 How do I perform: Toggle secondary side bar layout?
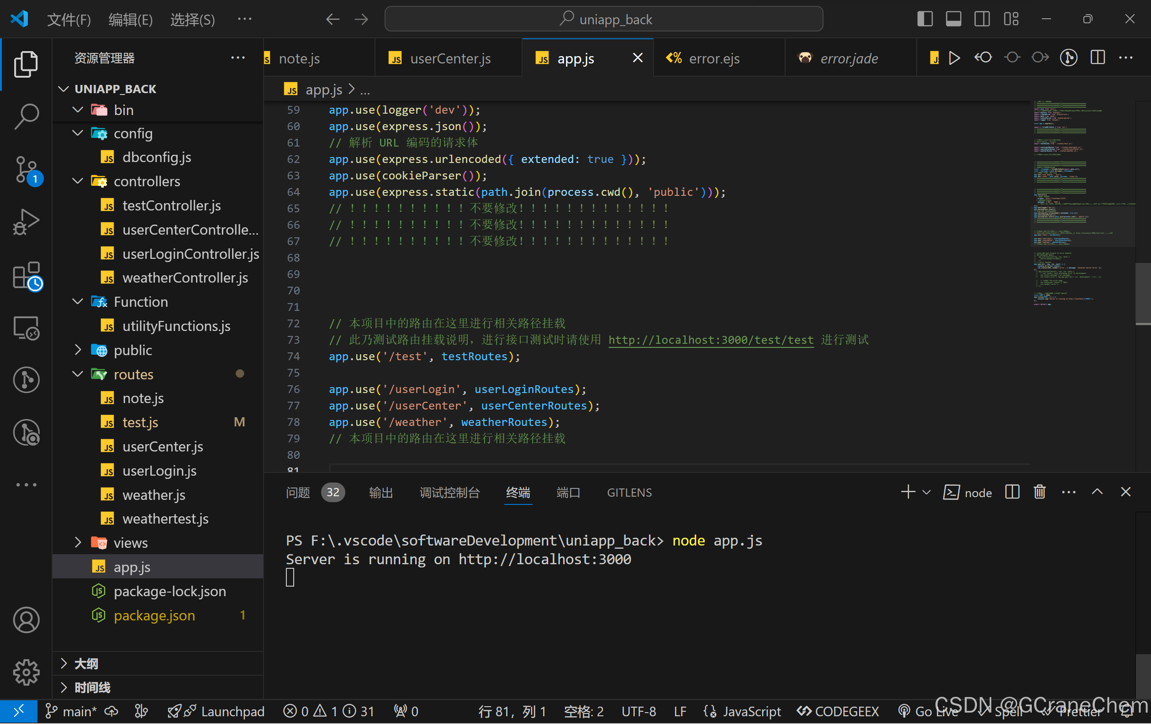click(x=982, y=19)
